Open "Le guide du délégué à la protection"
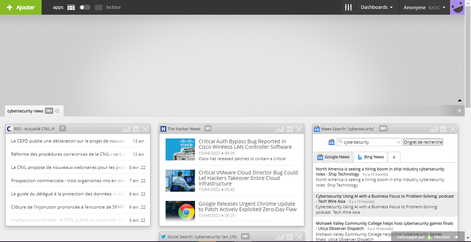The height and width of the screenshot is (242, 471). [78, 194]
